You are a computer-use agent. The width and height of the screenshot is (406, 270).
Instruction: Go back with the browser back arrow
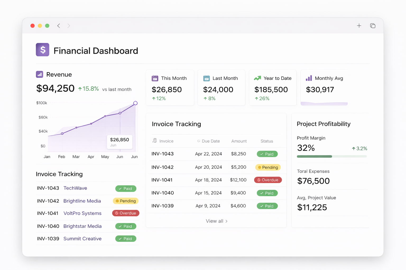click(x=59, y=26)
